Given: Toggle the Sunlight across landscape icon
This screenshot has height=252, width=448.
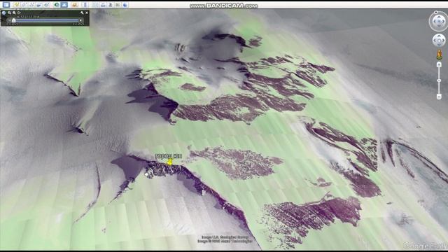Looking at the screenshot, I should point(64,5).
